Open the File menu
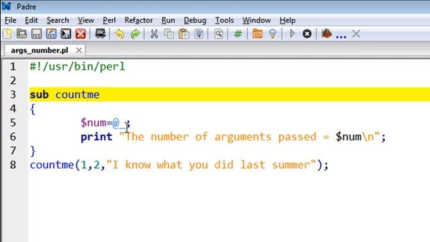Image resolution: width=430 pixels, height=242 pixels. (11, 20)
